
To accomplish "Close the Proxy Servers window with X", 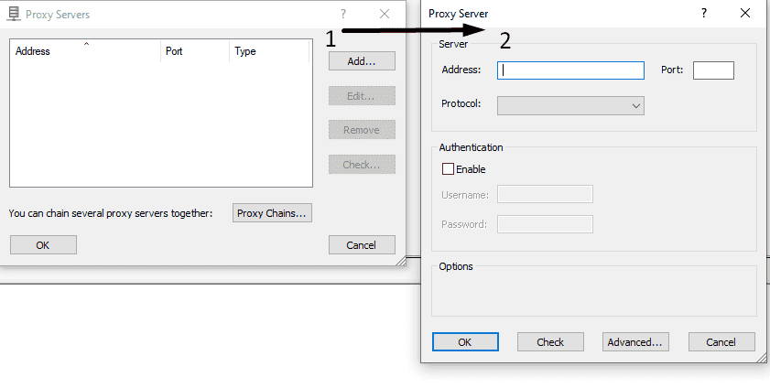I will click(x=385, y=15).
